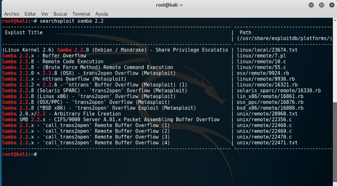
Task: Click 'linux/remote/16321.rb' path
Action: pyautogui.click(x=267, y=85)
